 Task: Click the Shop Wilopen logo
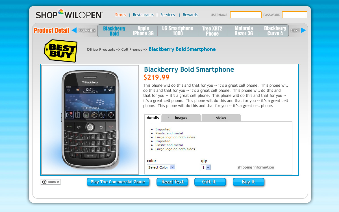click(69, 15)
